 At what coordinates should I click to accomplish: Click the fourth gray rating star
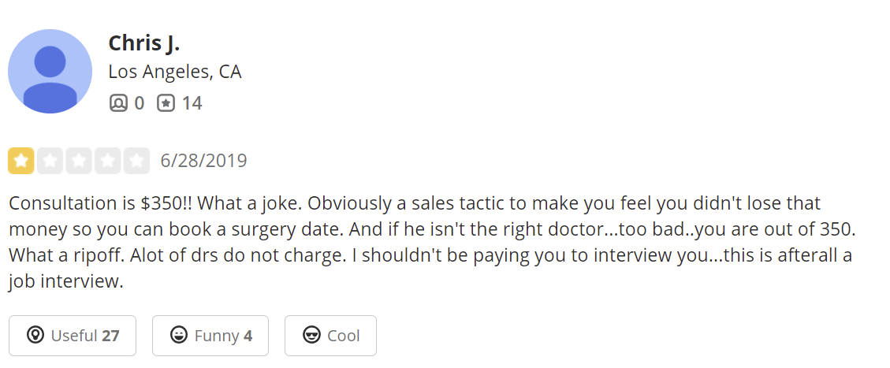point(108,161)
